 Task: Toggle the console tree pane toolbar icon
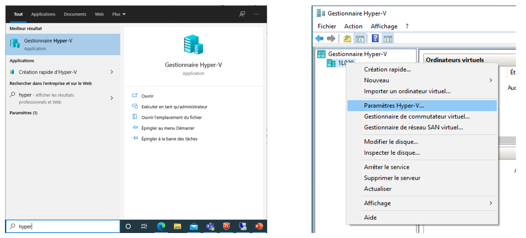360,39
